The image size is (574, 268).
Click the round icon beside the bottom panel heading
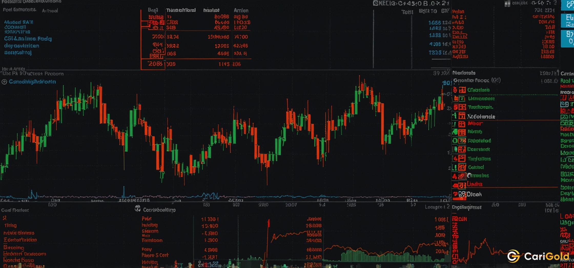pos(138,209)
